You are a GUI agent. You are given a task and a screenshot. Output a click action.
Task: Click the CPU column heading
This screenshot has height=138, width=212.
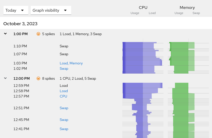tap(143, 8)
